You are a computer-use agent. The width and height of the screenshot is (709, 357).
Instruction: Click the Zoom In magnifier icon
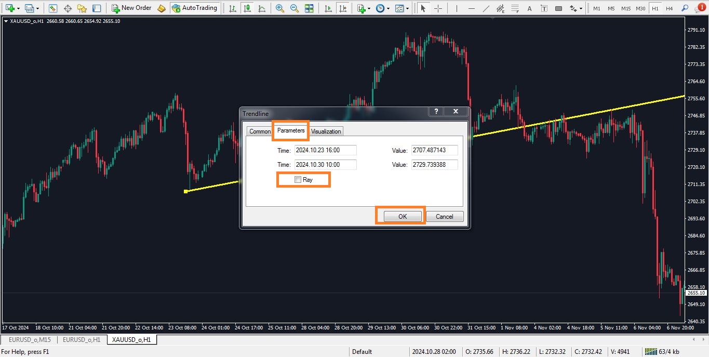click(x=280, y=8)
